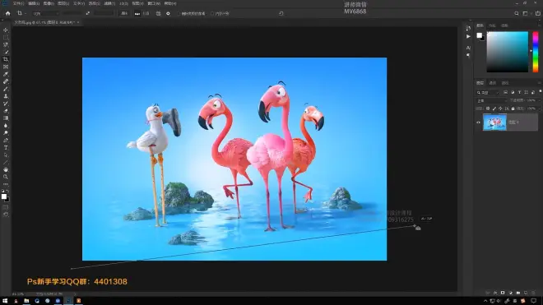
Task: Select the Magic Wand tool
Action: (6, 52)
